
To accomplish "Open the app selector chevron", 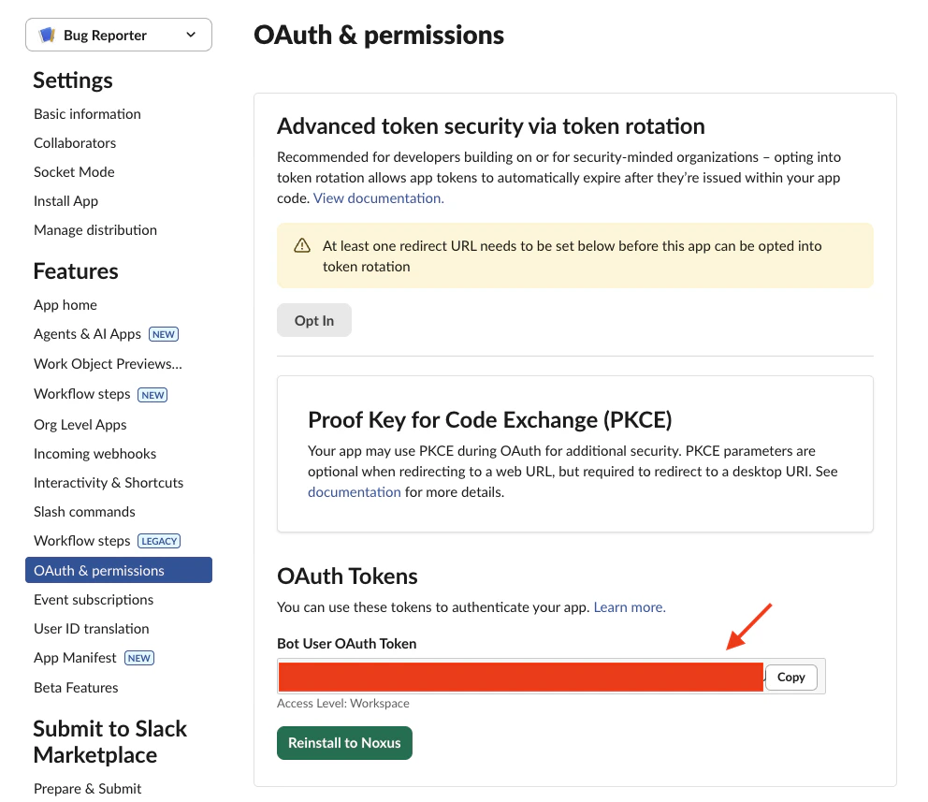I will pos(192,34).
